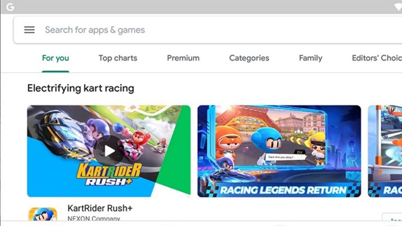Click the KartRider Rush+ logo in the banner
The width and height of the screenshot is (402, 226).
[109, 174]
